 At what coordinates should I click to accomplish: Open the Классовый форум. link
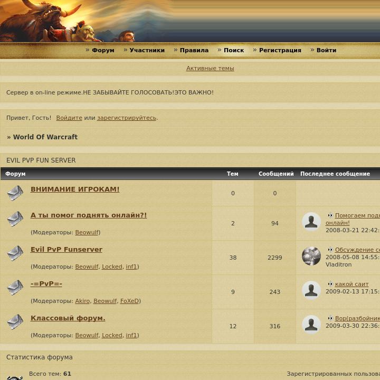click(x=68, y=318)
